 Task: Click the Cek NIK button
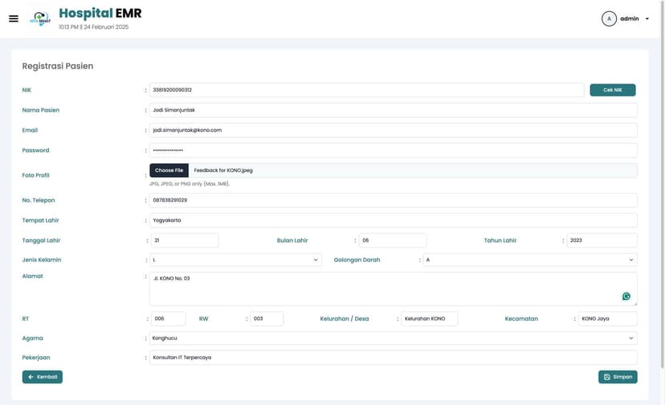coord(612,90)
